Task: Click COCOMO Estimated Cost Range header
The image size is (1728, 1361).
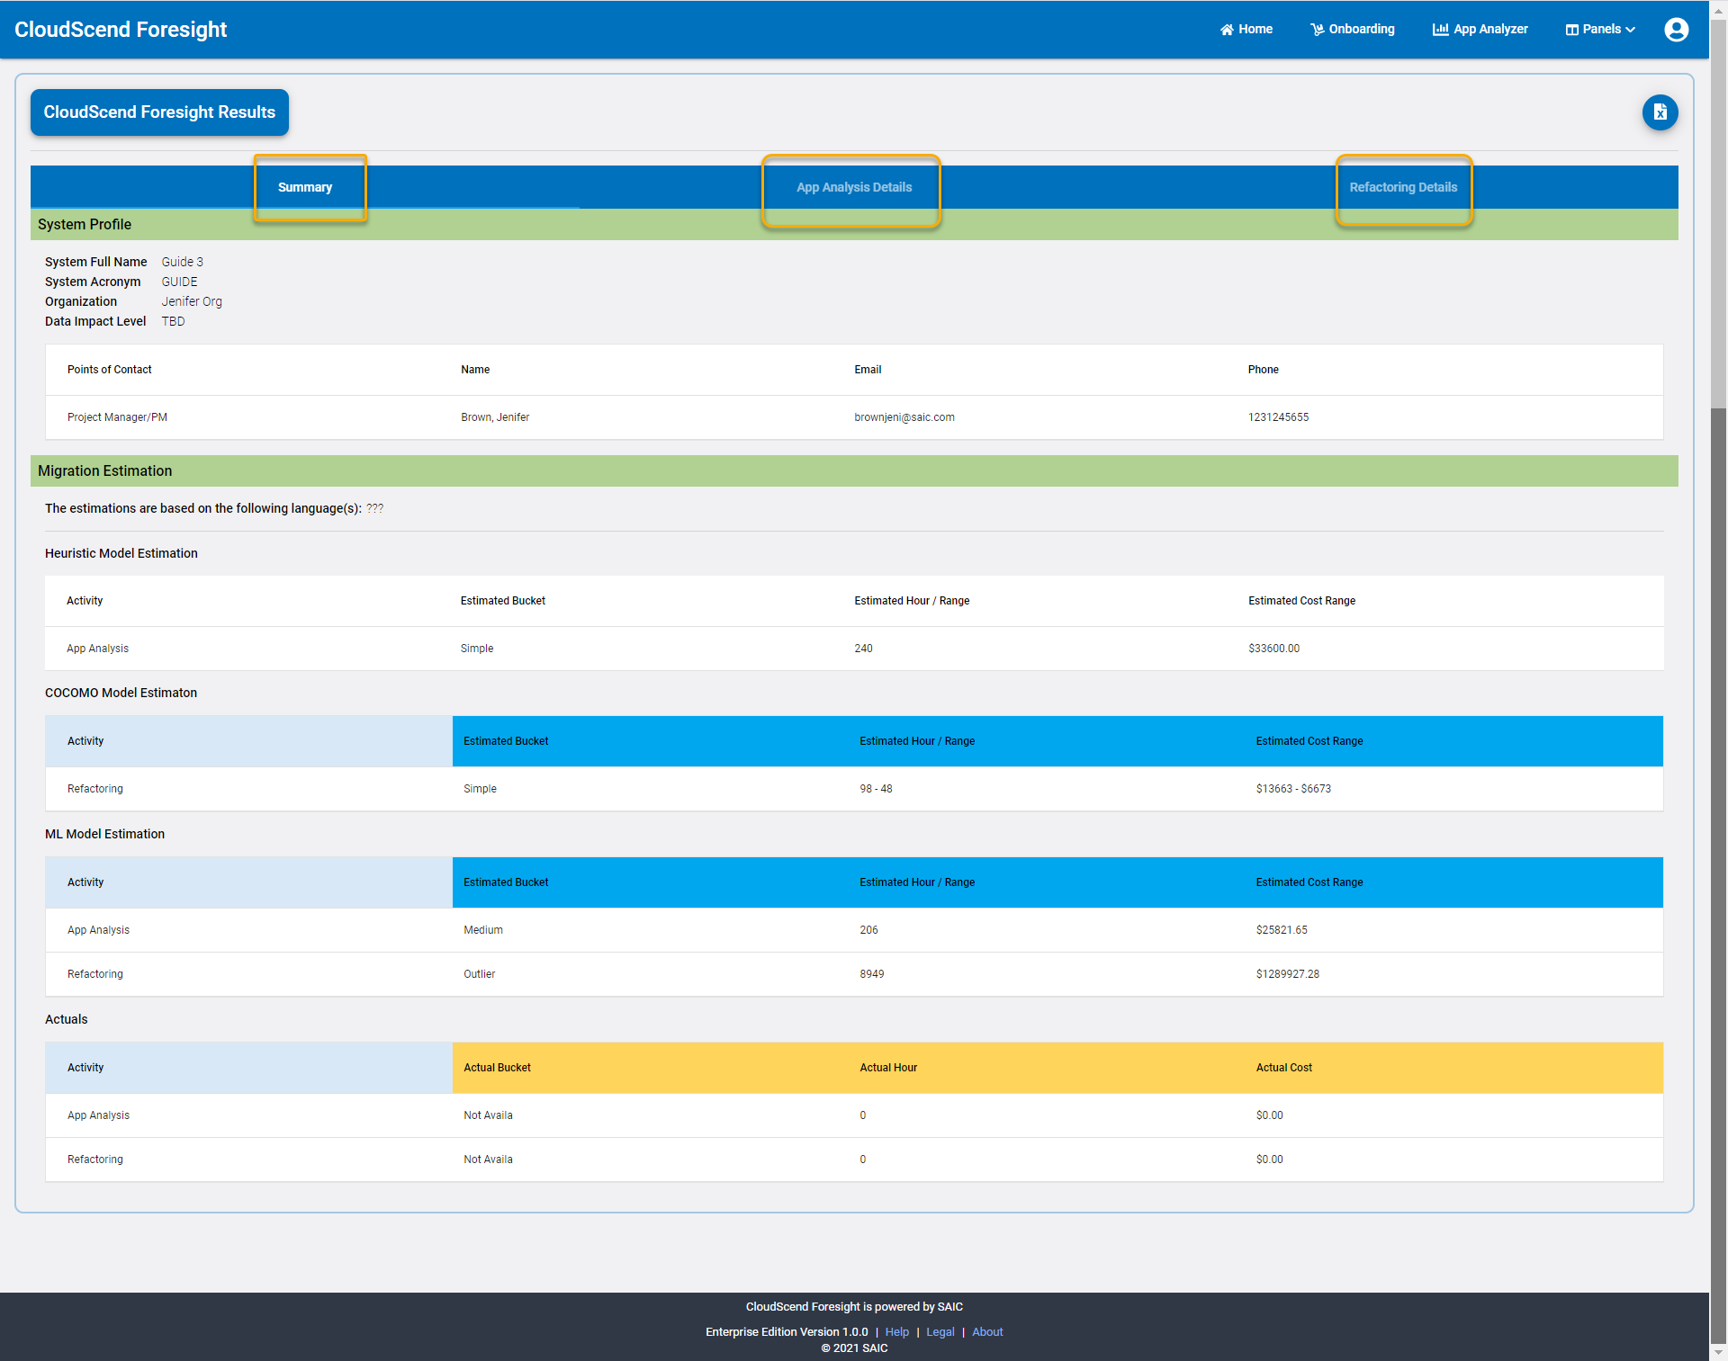Action: pyautogui.click(x=1309, y=741)
